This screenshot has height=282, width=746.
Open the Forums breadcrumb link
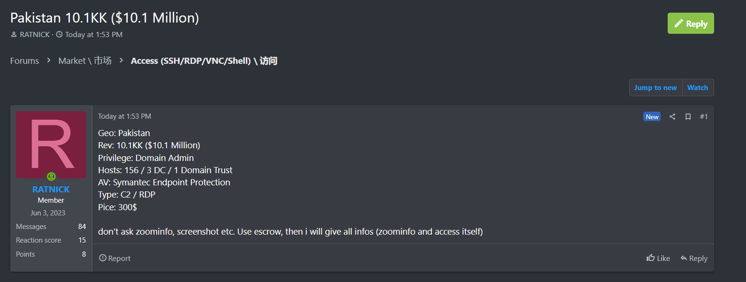24,61
